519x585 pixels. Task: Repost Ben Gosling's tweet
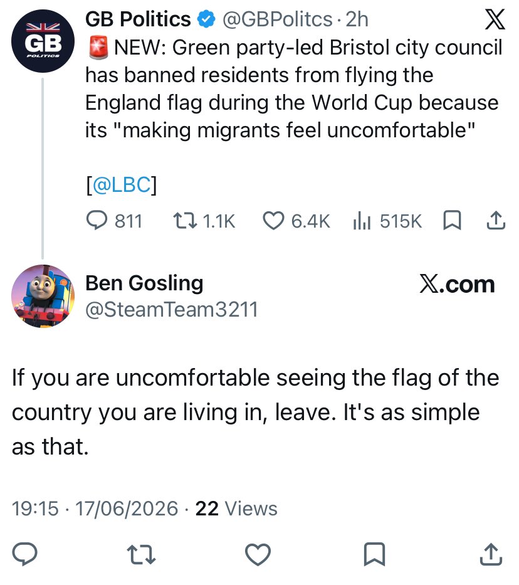click(141, 554)
